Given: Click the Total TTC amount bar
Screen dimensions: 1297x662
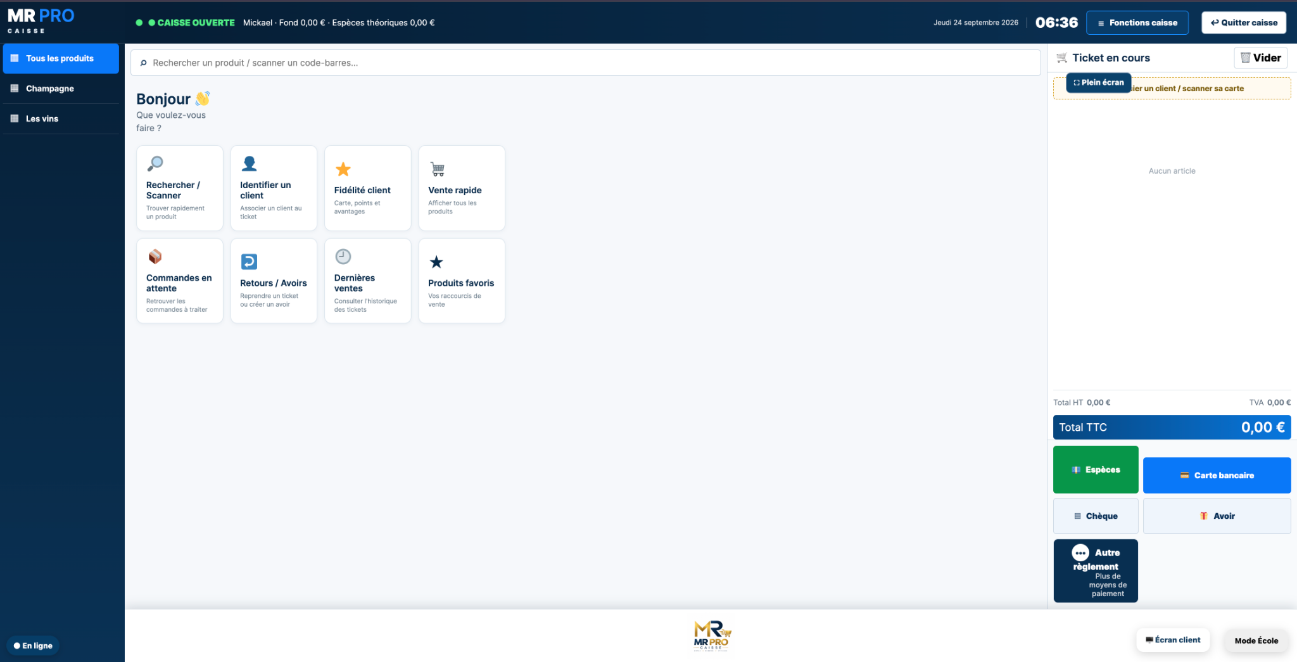Looking at the screenshot, I should 1172,428.
